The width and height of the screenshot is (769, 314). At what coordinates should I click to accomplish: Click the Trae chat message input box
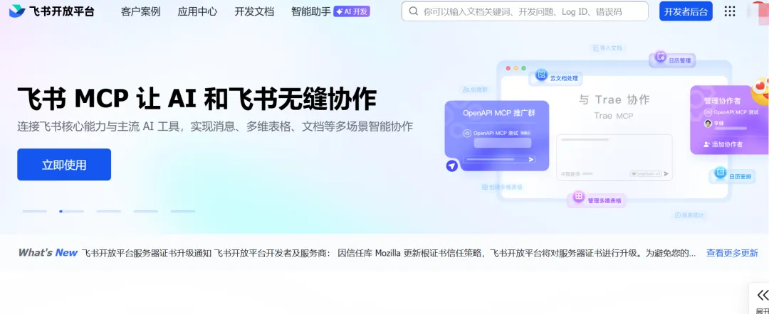(x=614, y=158)
